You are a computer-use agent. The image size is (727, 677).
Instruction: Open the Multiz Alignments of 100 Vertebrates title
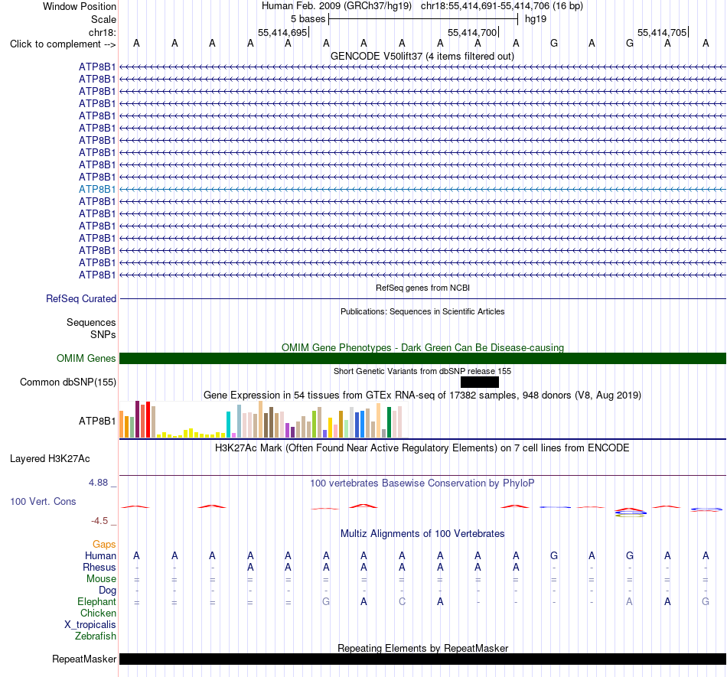(x=422, y=534)
